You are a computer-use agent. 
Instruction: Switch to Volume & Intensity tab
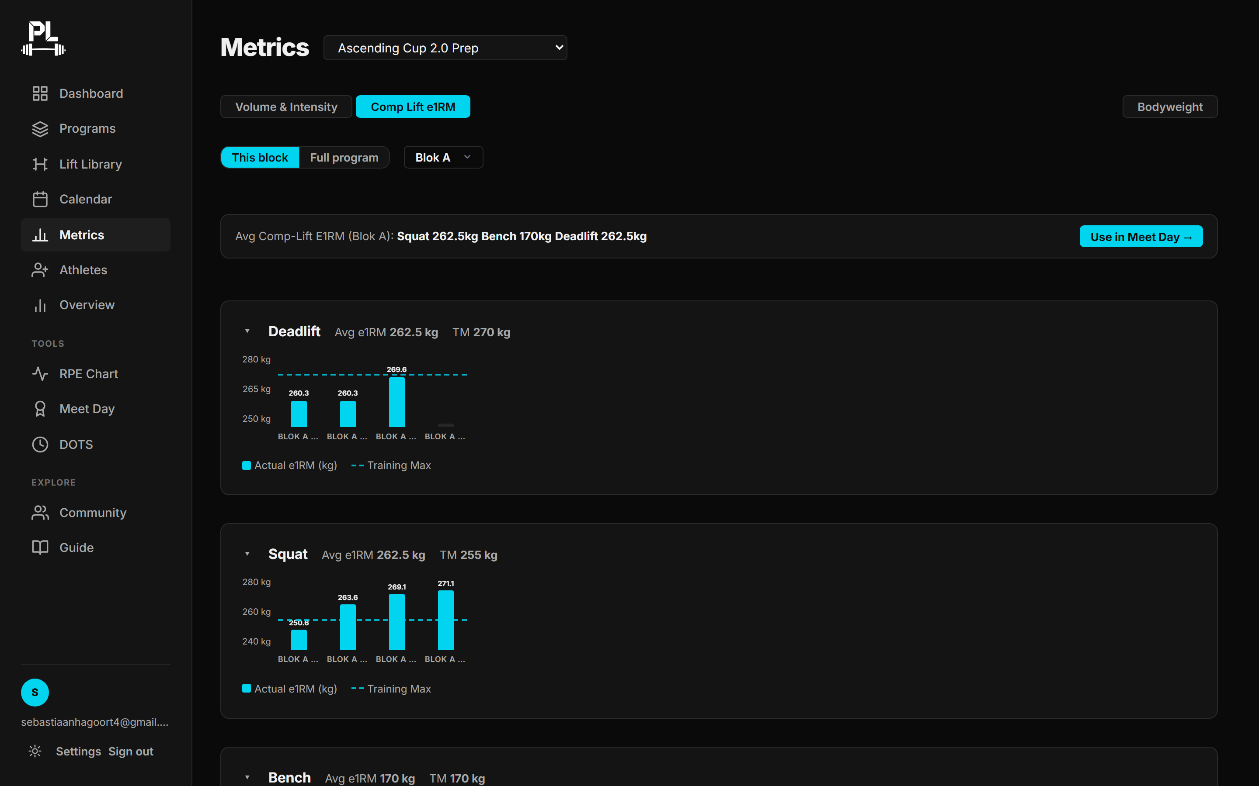coord(286,107)
